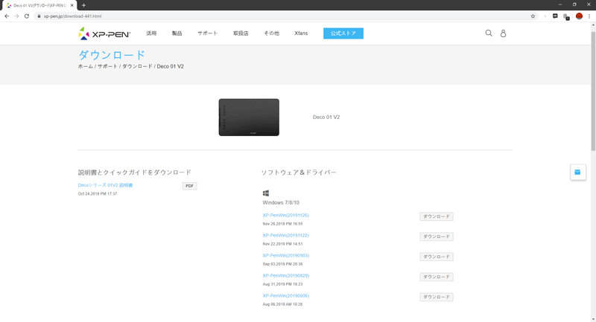Open a new browser tab

click(x=83, y=5)
